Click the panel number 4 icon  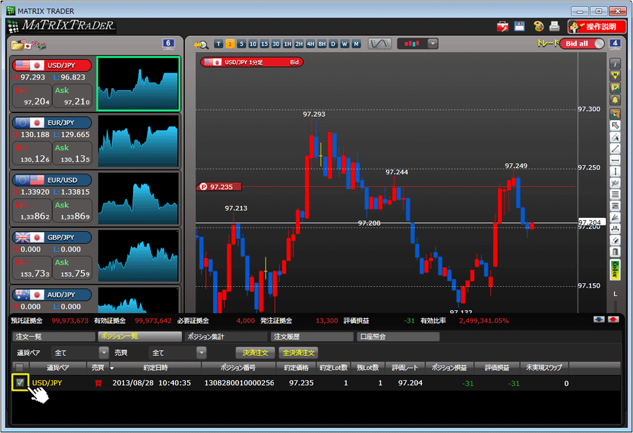[615, 44]
